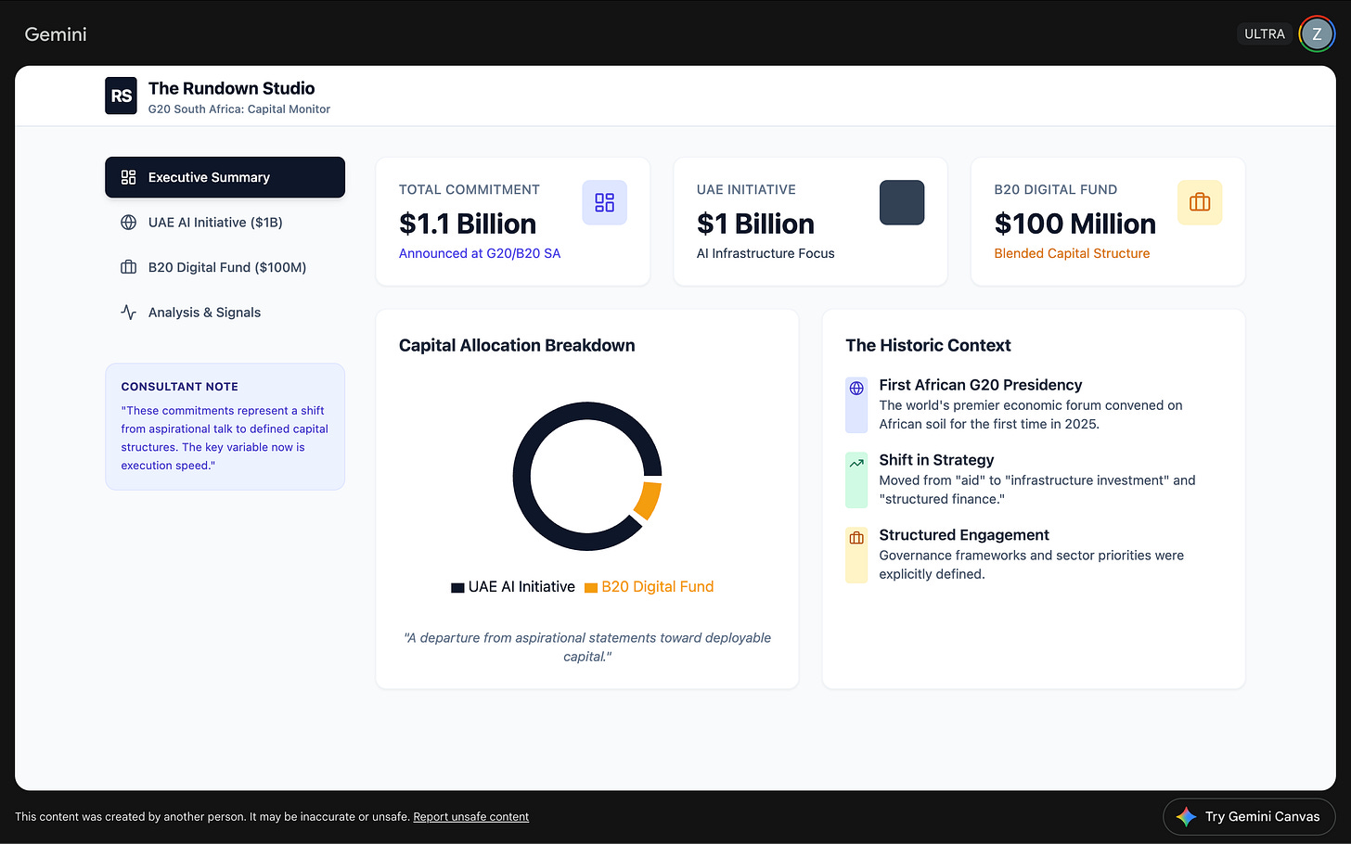This screenshot has height=844, width=1351.
Task: Click 'Announced at G20/B20 SA' text
Action: click(x=480, y=253)
